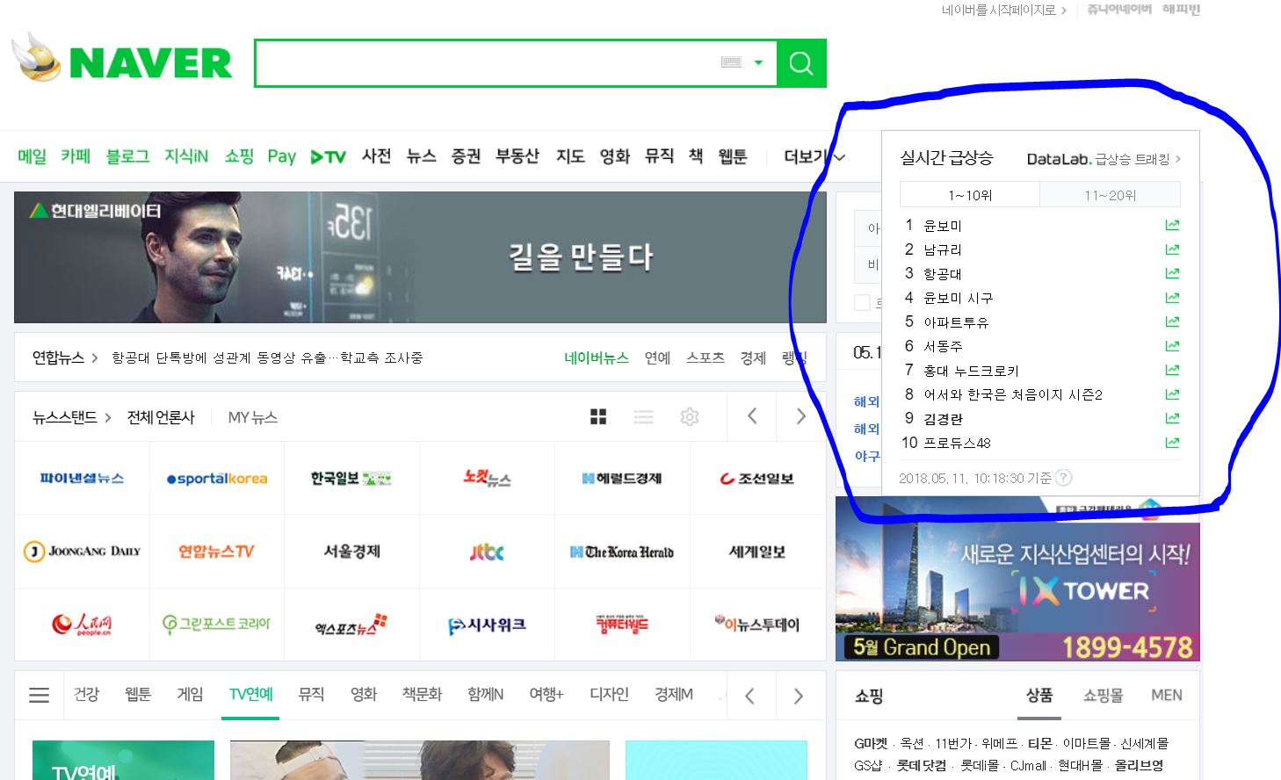Viewport: 1281px width, 780px height.
Task: Switch to the TV연예 topic tab
Action: pyautogui.click(x=250, y=695)
